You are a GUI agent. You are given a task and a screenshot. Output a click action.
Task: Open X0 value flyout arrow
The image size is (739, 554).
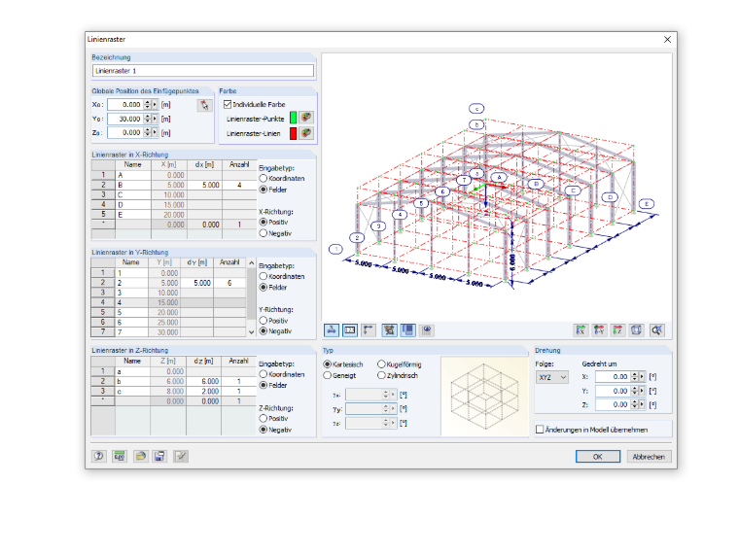point(155,105)
